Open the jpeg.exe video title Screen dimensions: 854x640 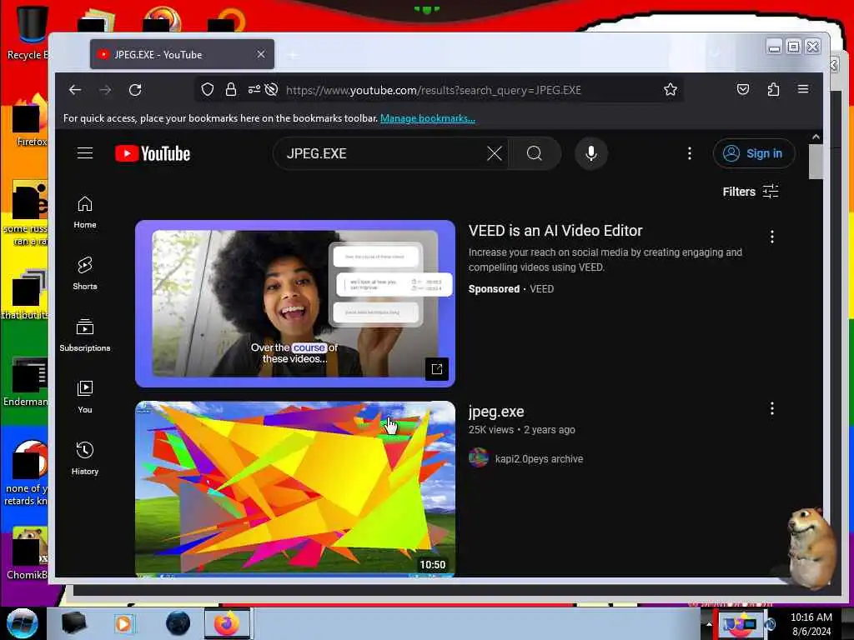click(x=496, y=412)
